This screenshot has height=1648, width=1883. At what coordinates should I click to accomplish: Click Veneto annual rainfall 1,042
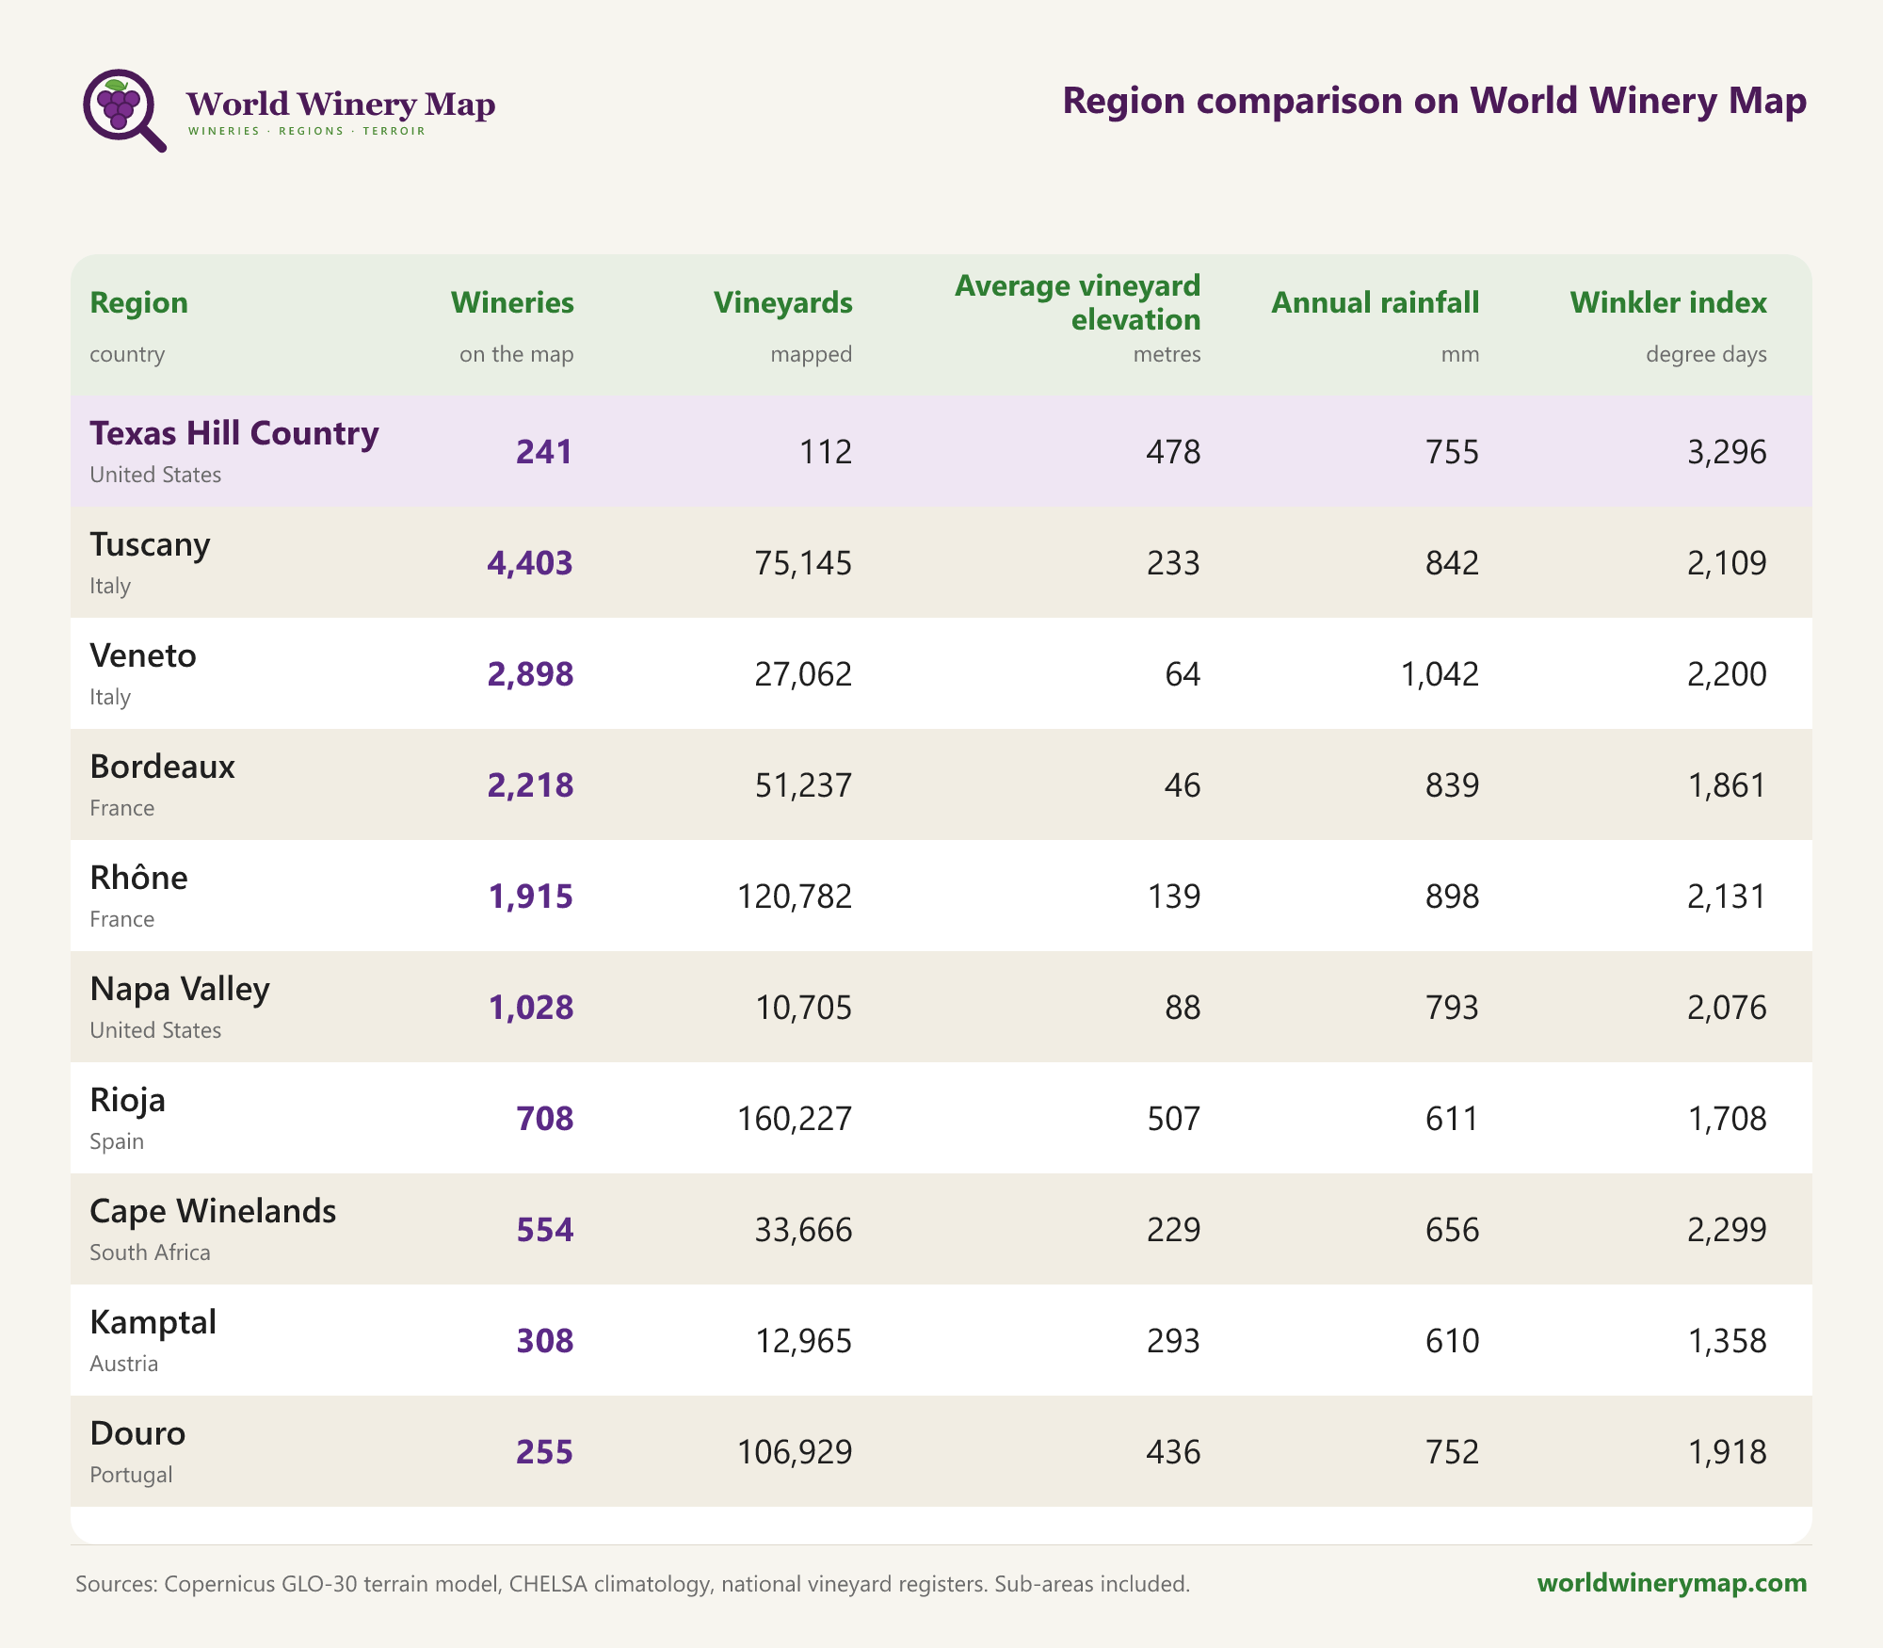click(1440, 674)
